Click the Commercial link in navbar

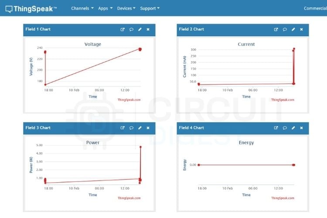pyautogui.click(x=315, y=8)
